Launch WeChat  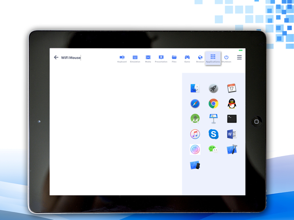(x=213, y=149)
